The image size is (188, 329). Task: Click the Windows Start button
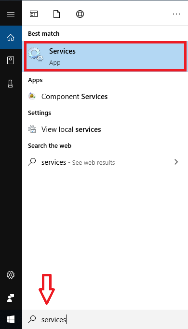click(11, 319)
